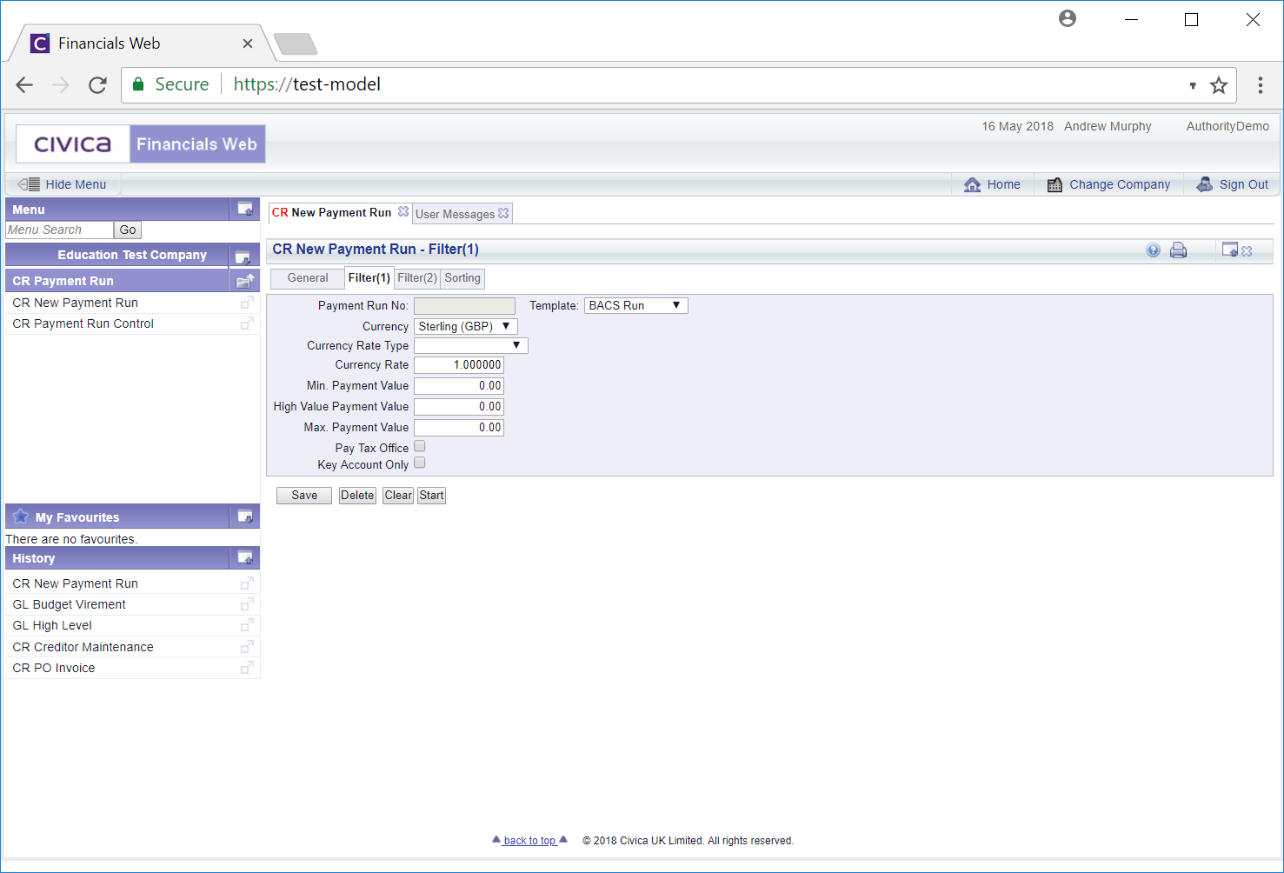Select the User Messages page tab

click(x=456, y=214)
